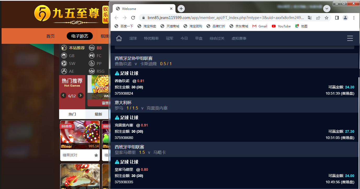Open 品牌打折 bookmark

[x=216, y=26]
